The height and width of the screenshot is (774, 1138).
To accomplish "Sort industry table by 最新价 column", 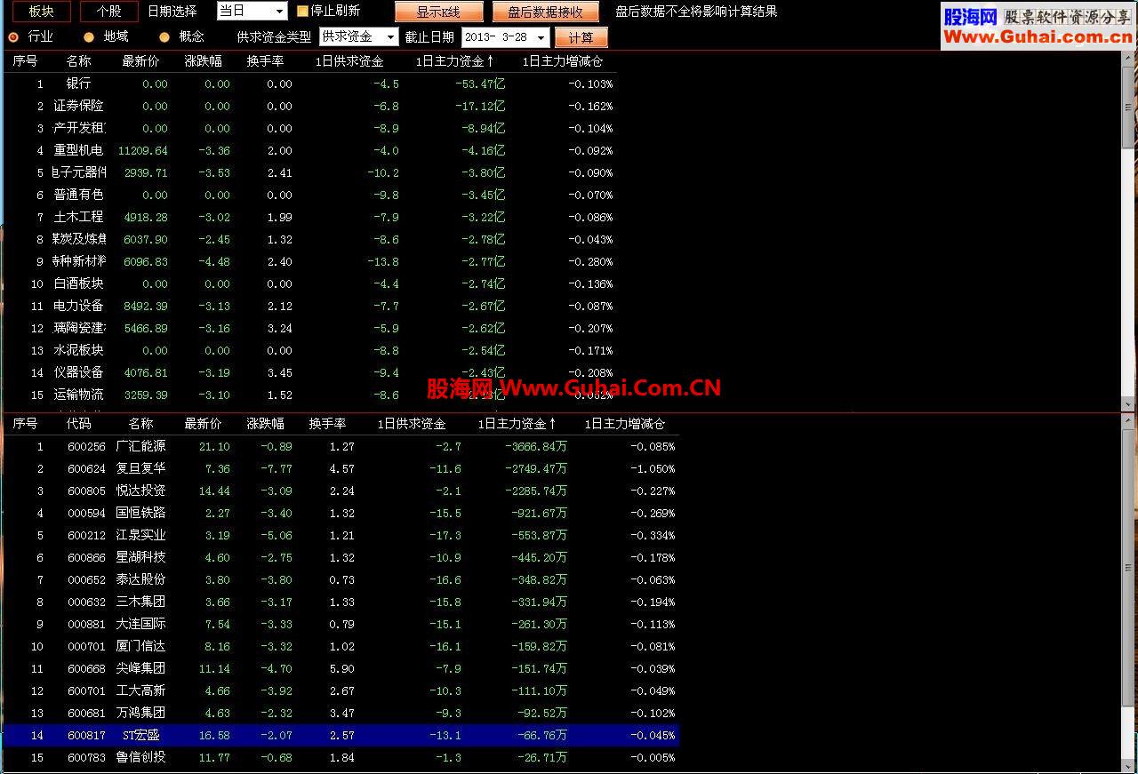I will click(x=140, y=61).
